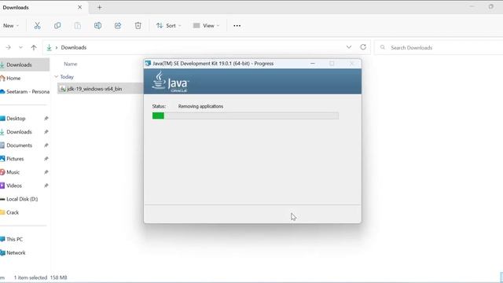Click the pin icon beside Documents
Viewport: 503px width, 283px height.
tap(46, 145)
